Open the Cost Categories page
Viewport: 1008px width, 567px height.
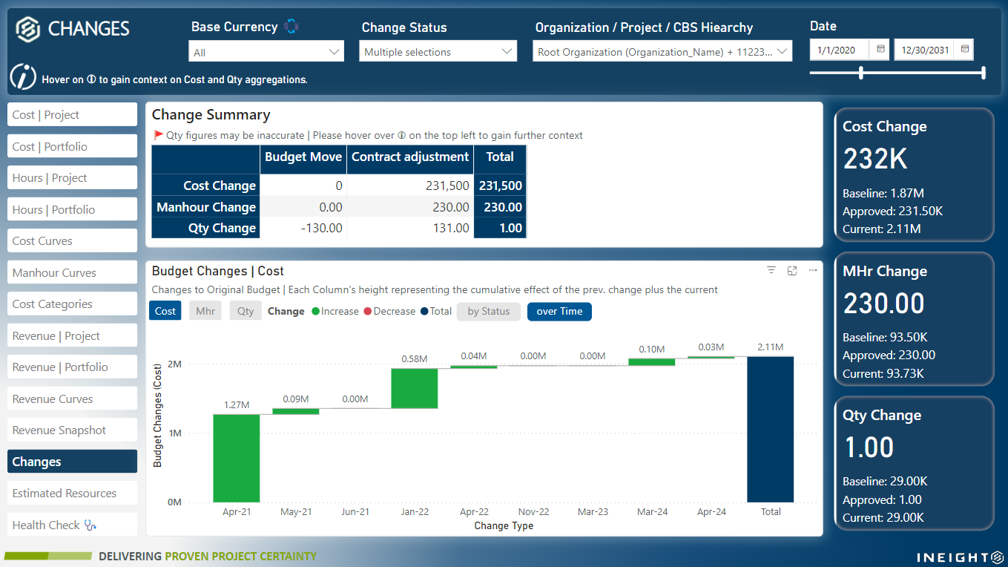[x=72, y=304]
